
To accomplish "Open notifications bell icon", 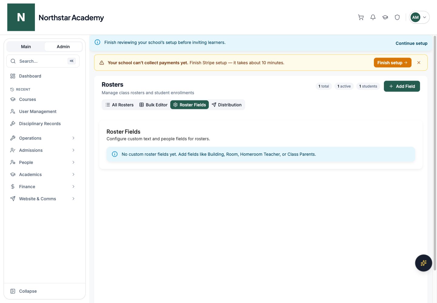I will (x=373, y=17).
